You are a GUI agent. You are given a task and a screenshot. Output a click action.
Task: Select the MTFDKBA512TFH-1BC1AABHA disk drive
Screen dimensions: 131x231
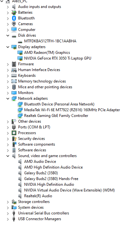[50, 41]
